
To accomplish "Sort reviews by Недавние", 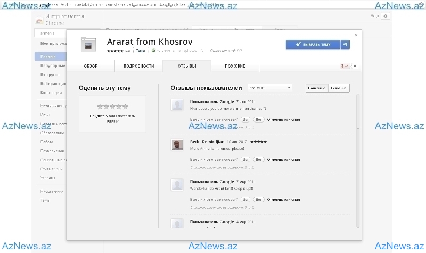I will pyautogui.click(x=339, y=88).
